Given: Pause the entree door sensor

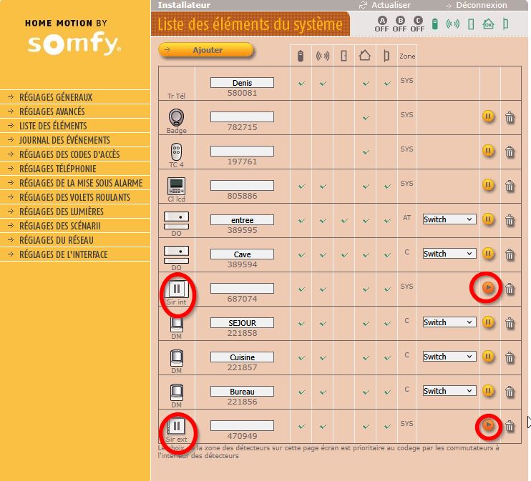Looking at the screenshot, I should (488, 219).
